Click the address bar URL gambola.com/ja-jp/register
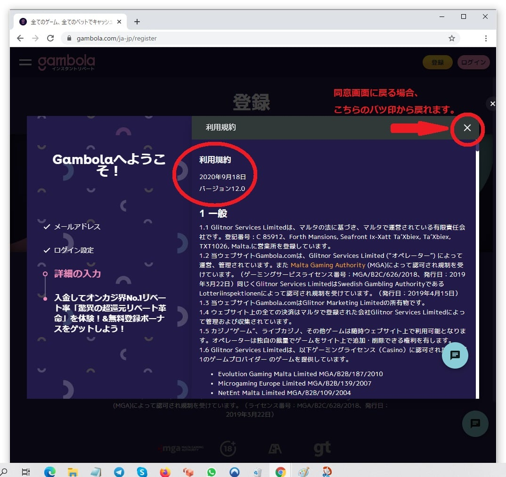506x477 pixels. (x=116, y=38)
